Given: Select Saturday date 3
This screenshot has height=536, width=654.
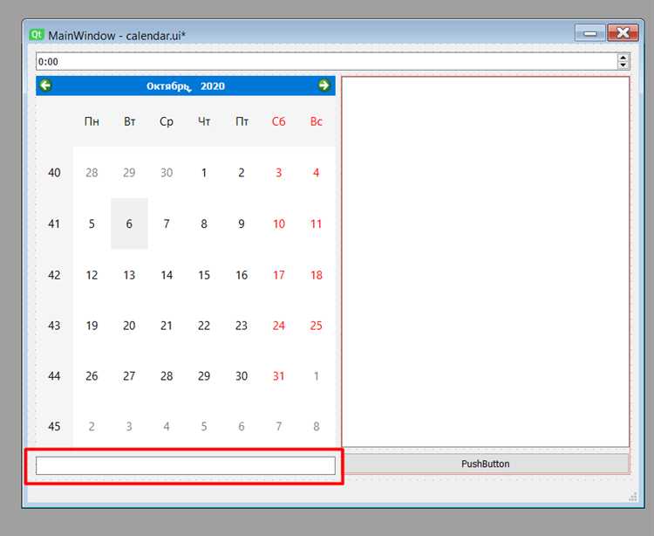Looking at the screenshot, I should [279, 173].
